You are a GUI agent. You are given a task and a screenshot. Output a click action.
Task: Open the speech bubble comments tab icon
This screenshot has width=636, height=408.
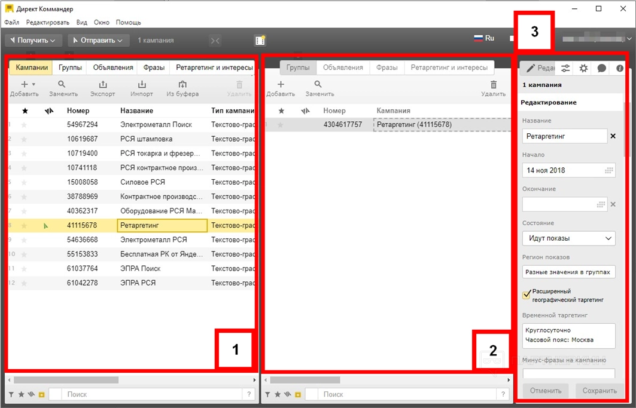(601, 69)
